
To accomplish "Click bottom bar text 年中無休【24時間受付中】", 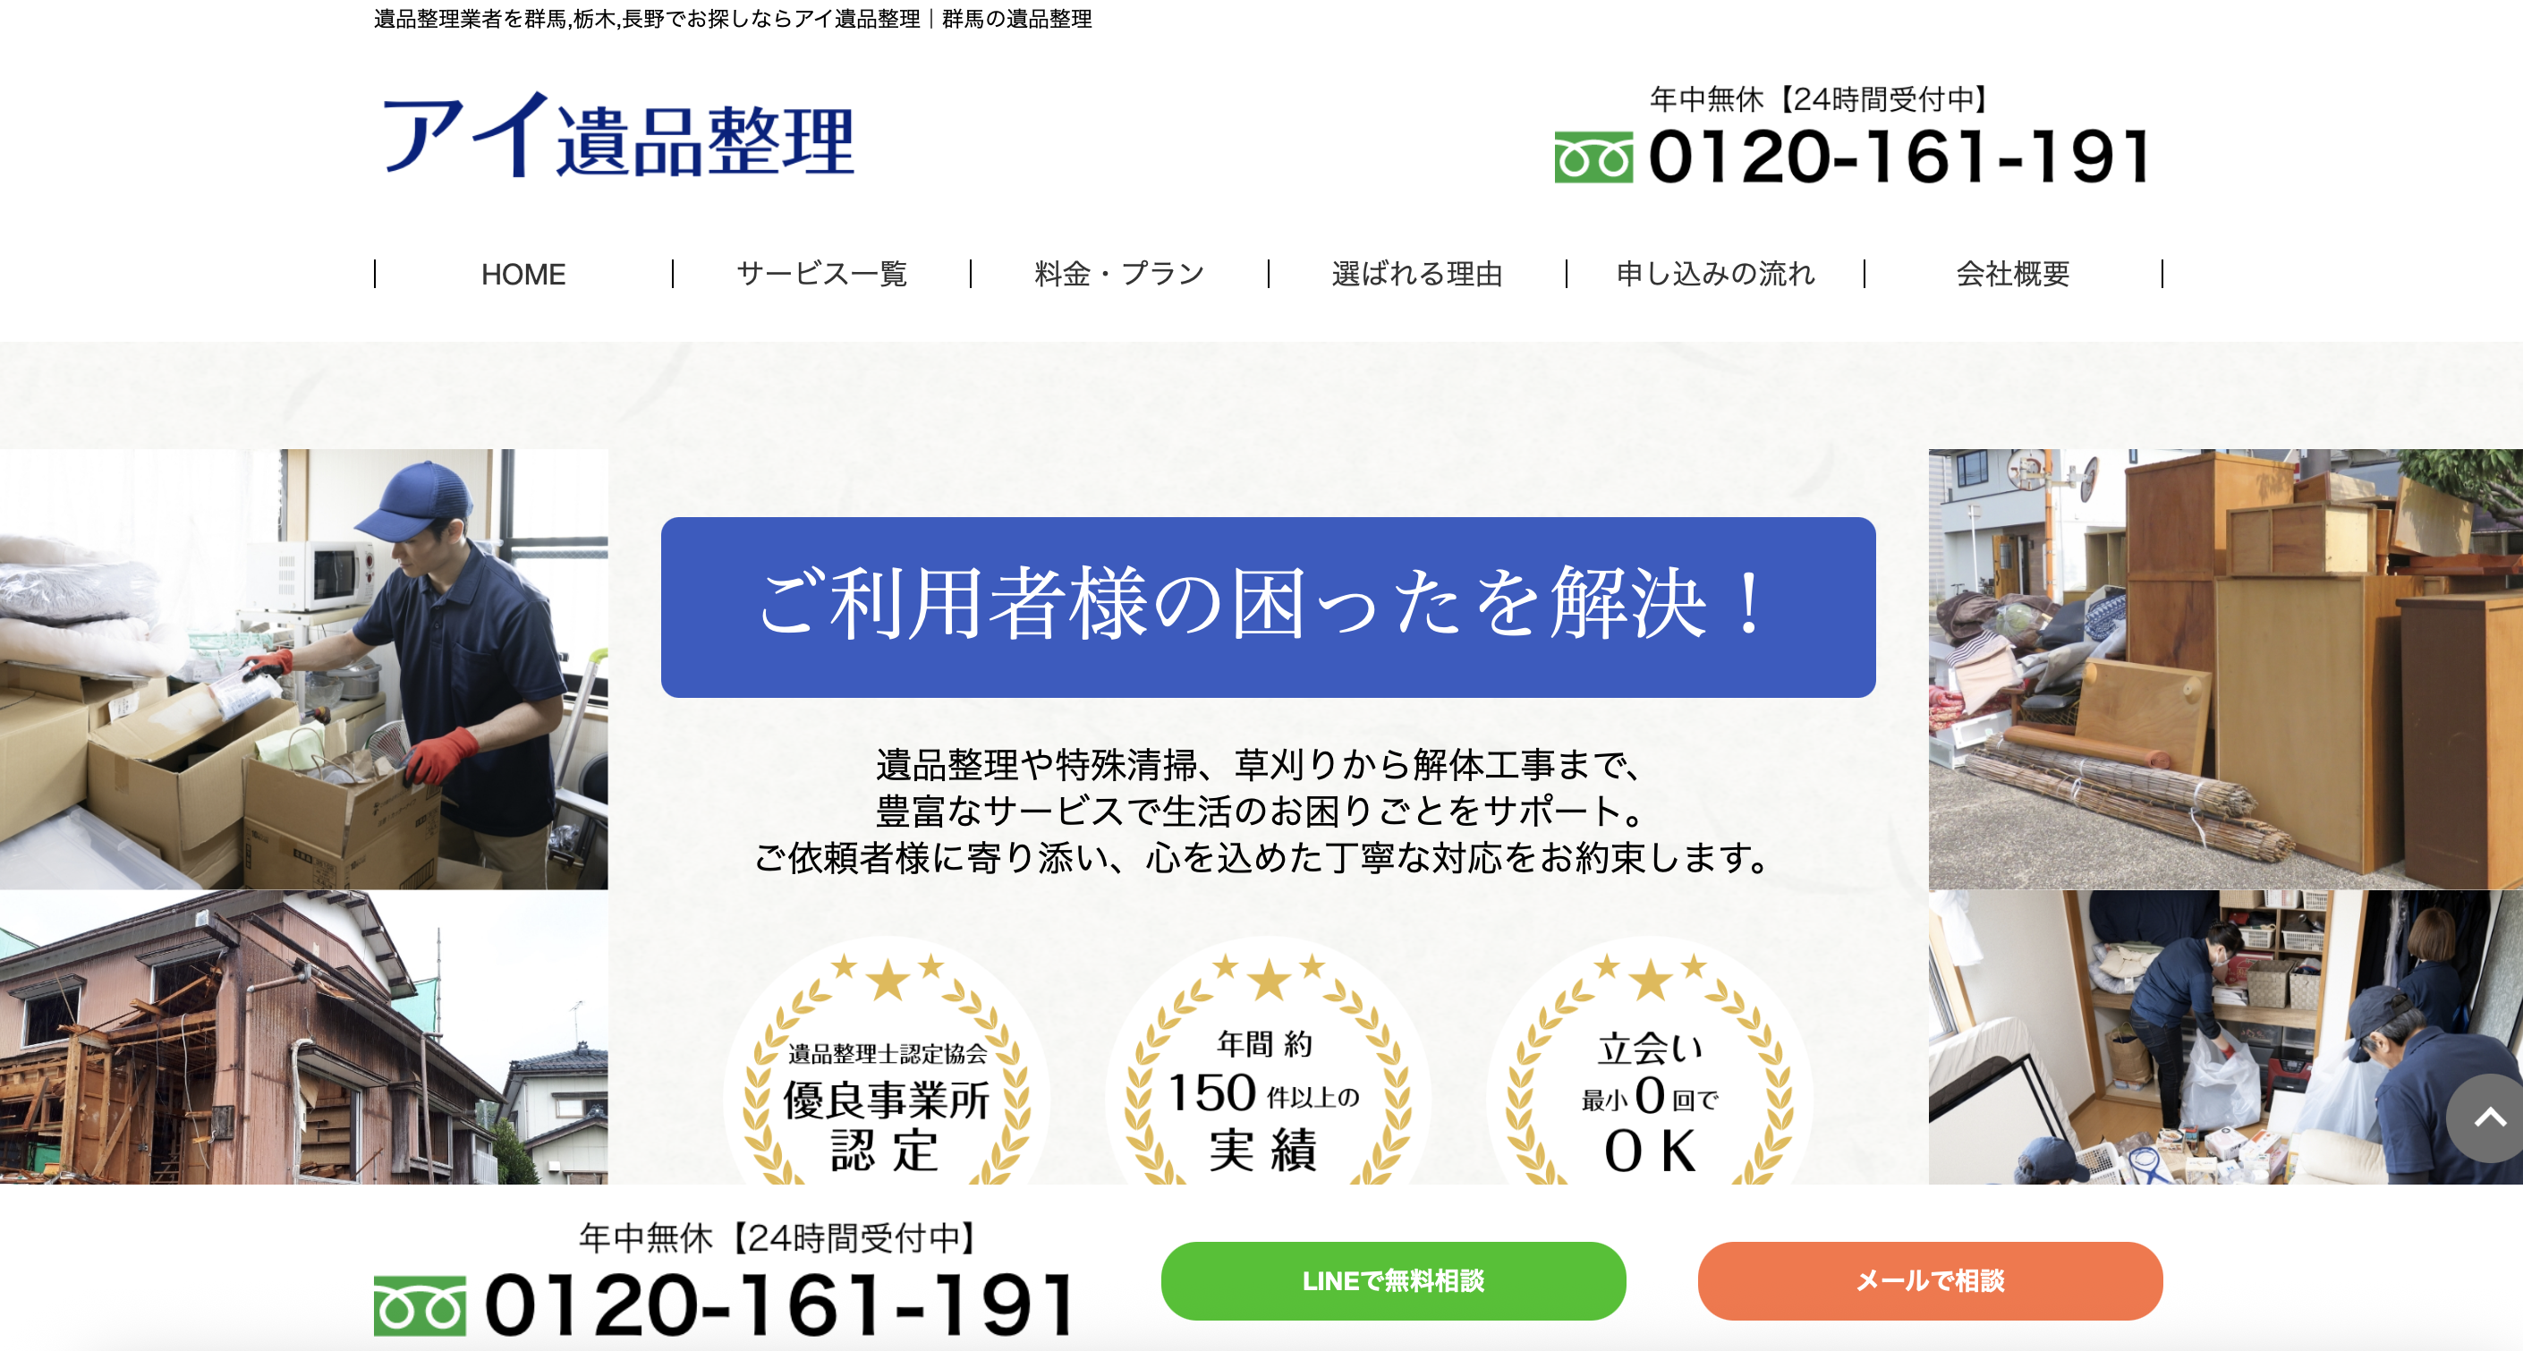I will [x=779, y=1238].
